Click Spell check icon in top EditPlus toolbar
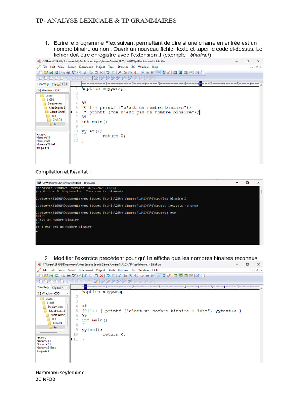 (x=74, y=72)
